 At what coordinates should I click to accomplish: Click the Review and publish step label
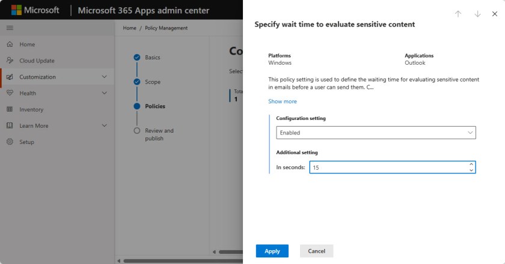(159, 134)
